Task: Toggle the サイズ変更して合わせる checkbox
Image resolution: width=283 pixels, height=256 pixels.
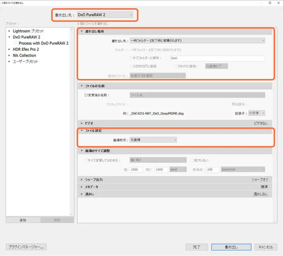Action: [x=86, y=160]
